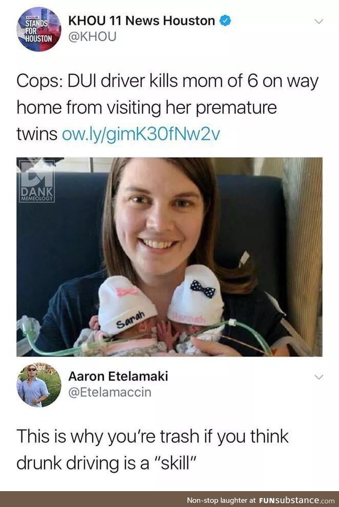Viewport: 339px width, 507px height.
Task: Click the blue verified badge
Action: pos(226,21)
